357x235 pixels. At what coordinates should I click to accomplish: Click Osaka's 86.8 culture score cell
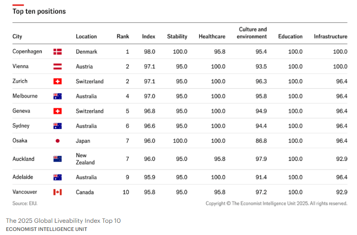click(261, 141)
